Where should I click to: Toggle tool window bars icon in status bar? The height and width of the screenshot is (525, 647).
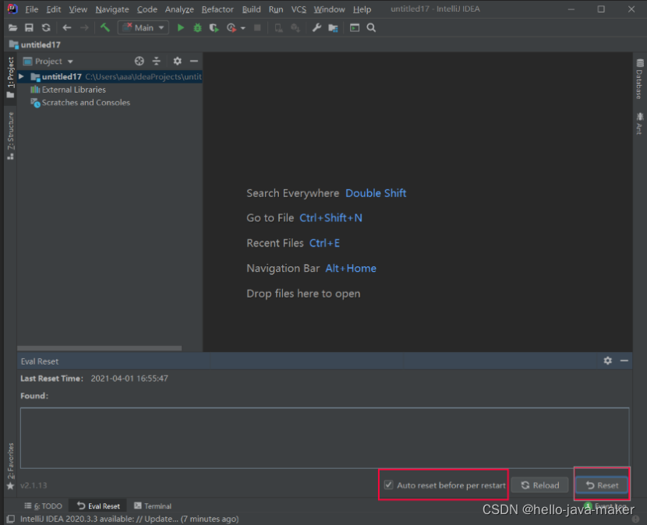(11, 519)
